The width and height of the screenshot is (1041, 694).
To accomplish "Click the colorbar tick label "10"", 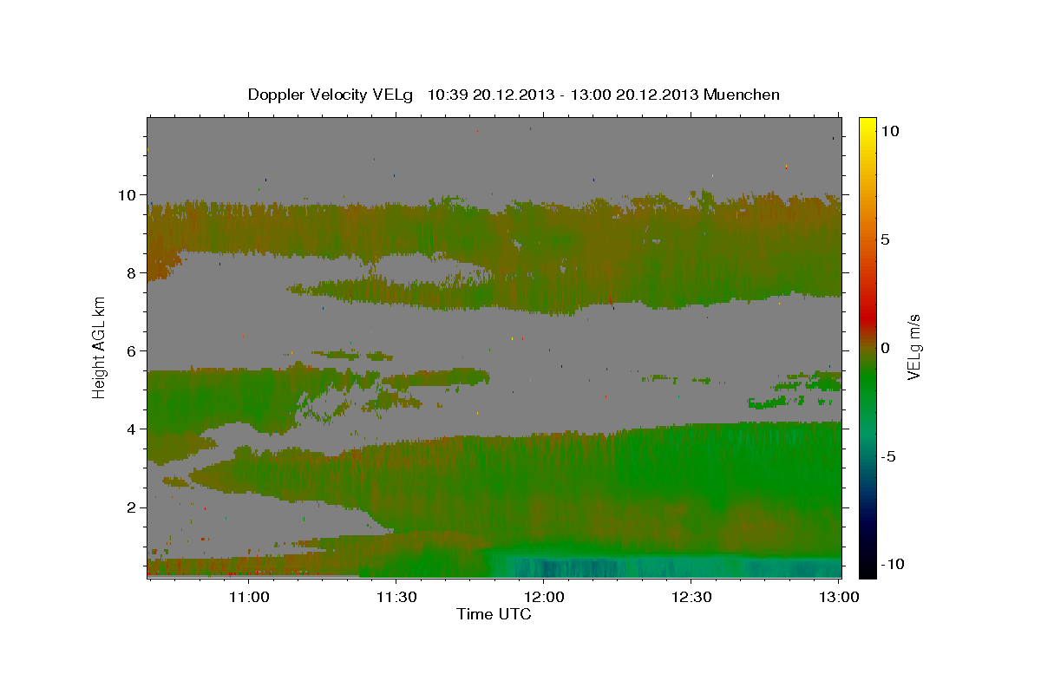I will 889,131.
